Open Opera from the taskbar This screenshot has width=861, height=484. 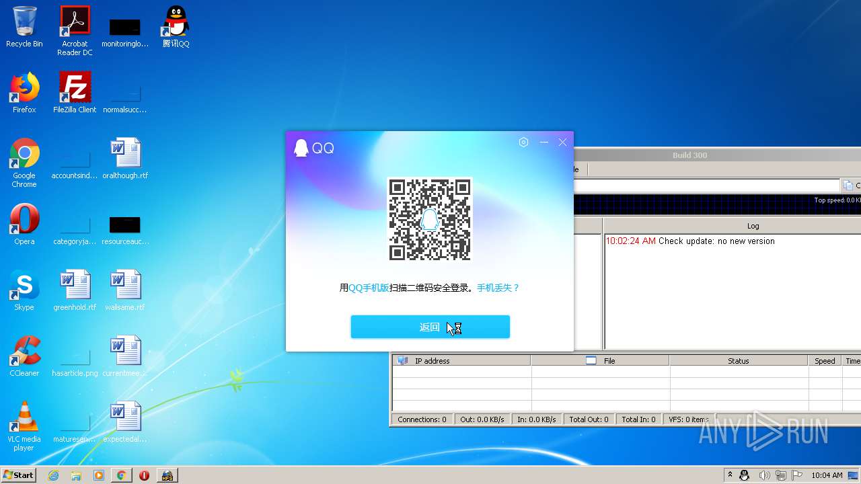144,475
